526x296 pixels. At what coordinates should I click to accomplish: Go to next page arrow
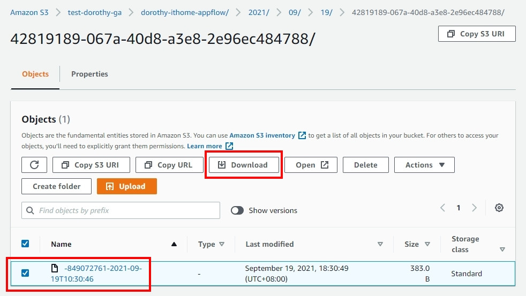point(475,208)
